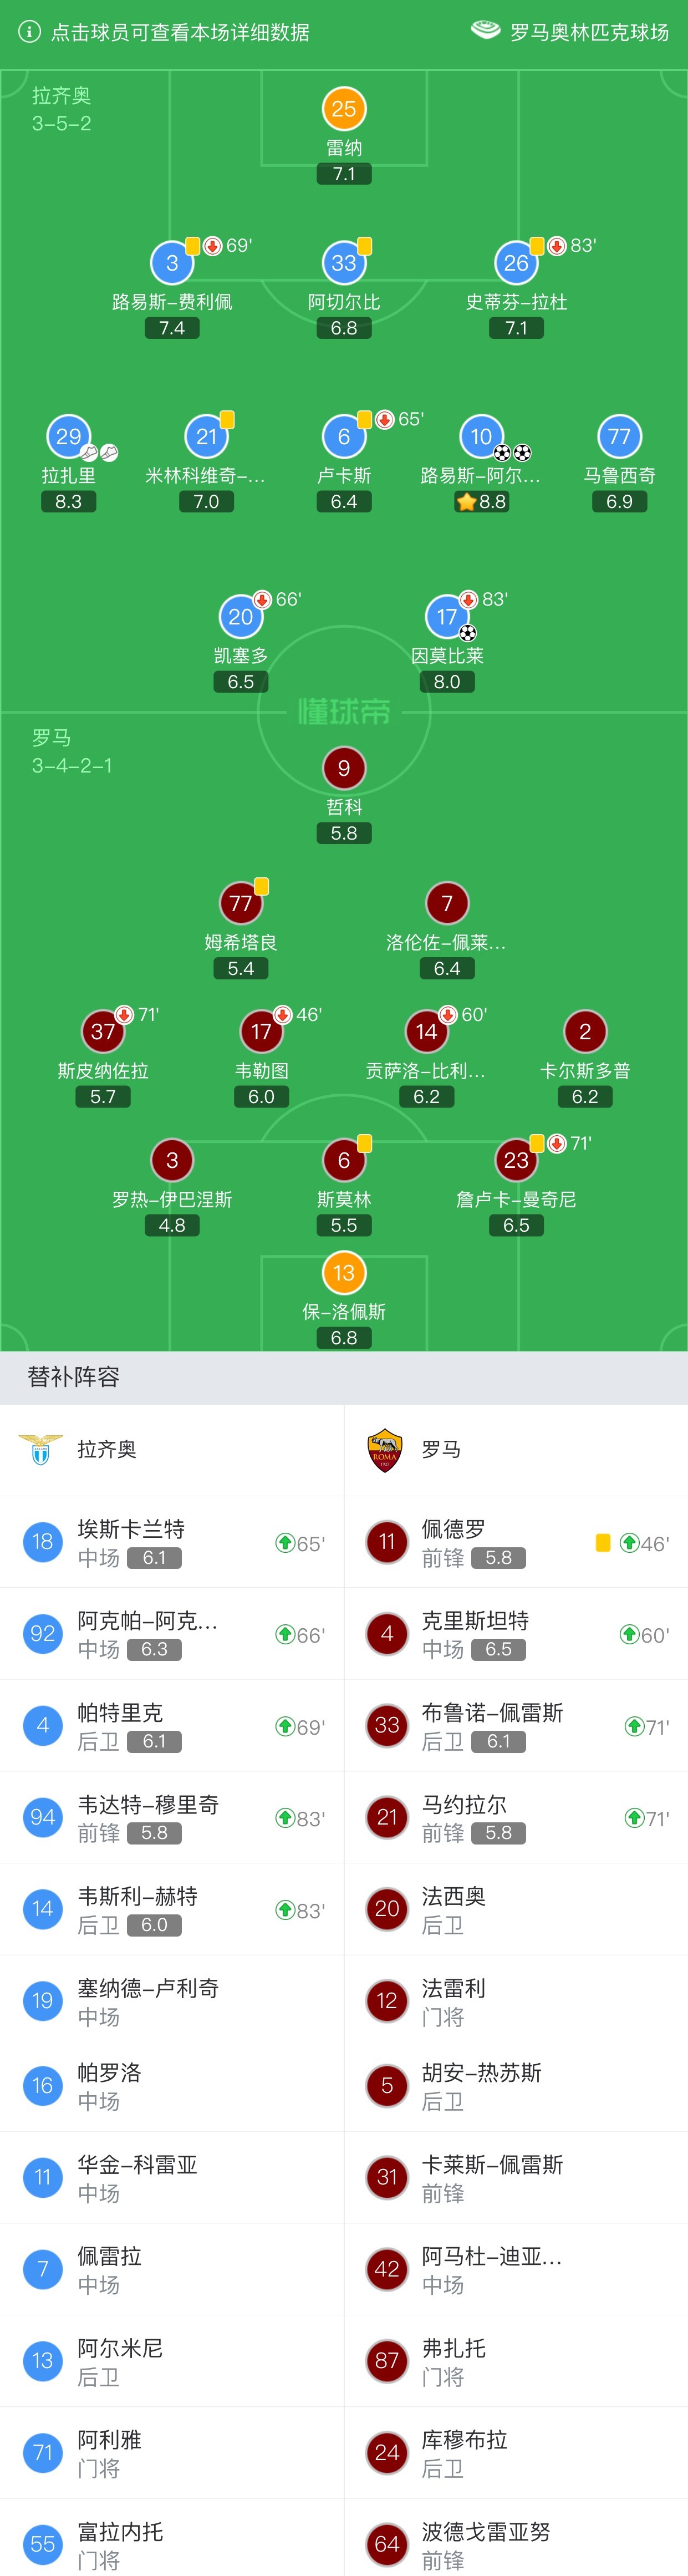Select player 29 拉扎里 rated 8.3
Viewport: 688px width, 2576px height.
tap(69, 464)
